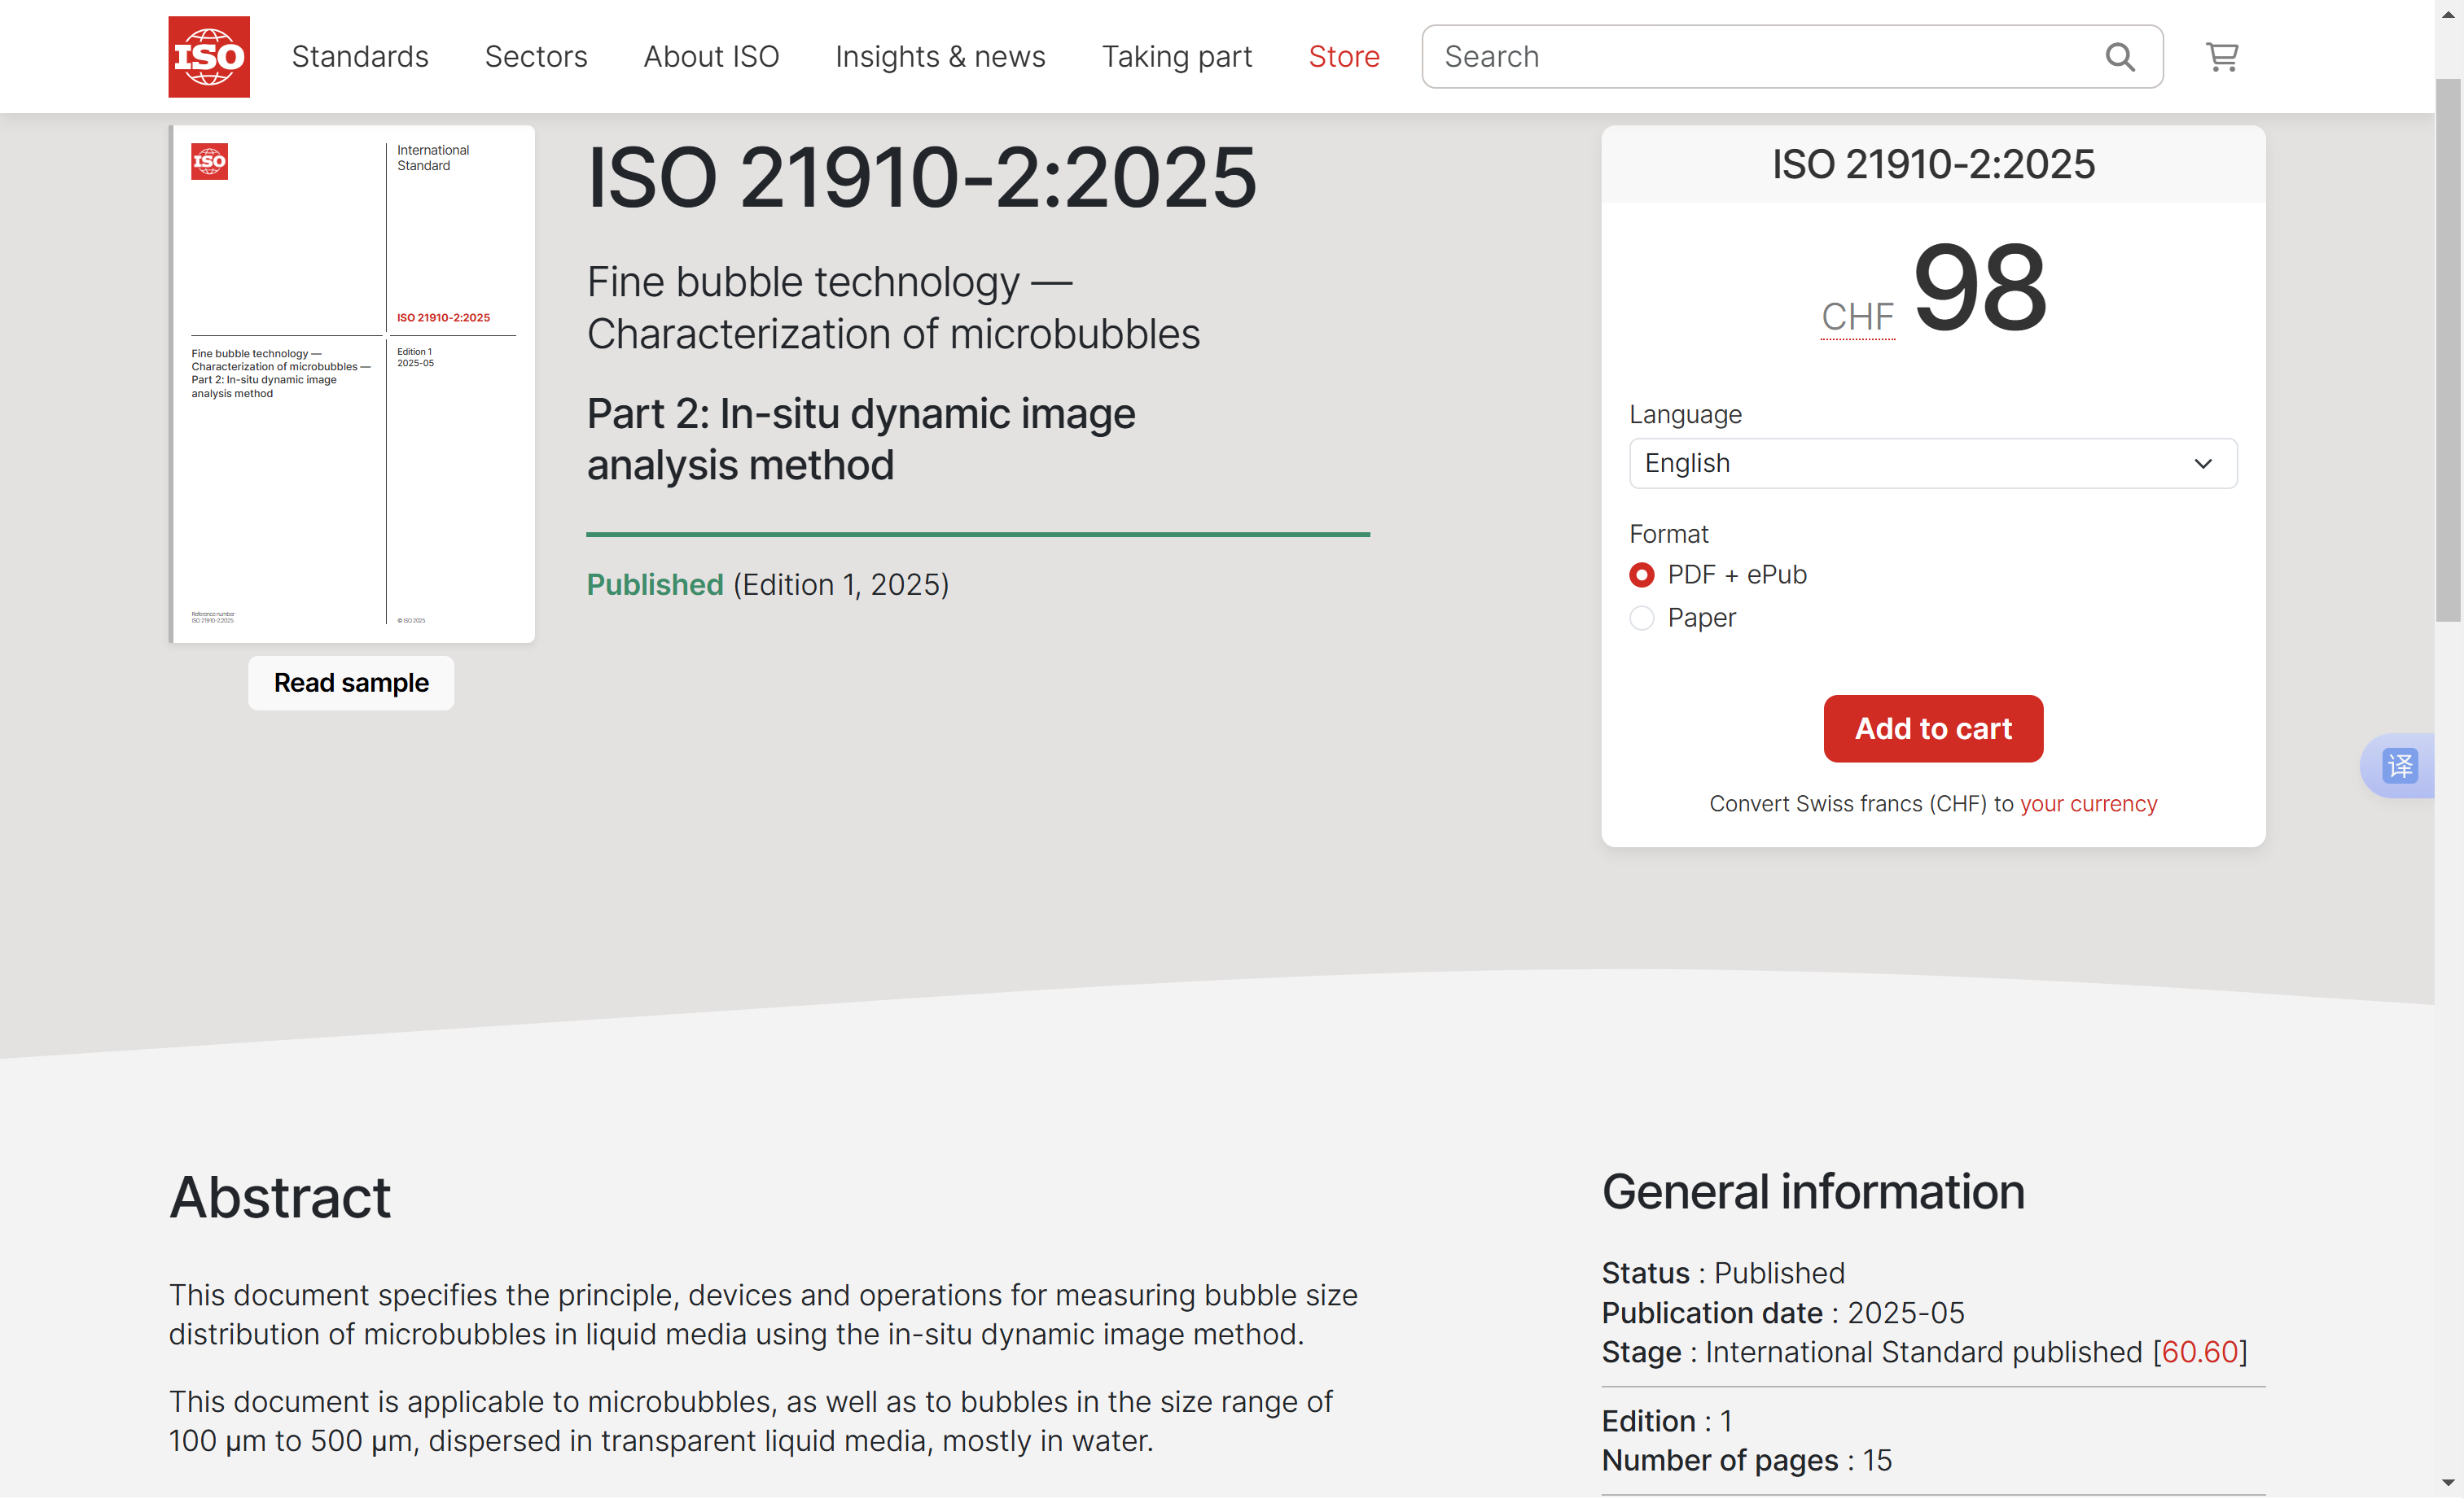2464x1499 pixels.
Task: Open the Standards menu
Action: 360,57
